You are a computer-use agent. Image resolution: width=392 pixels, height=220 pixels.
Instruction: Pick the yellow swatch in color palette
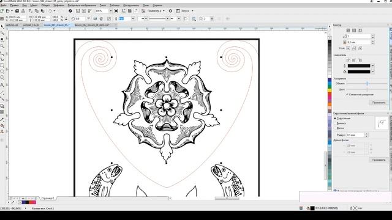(330, 90)
